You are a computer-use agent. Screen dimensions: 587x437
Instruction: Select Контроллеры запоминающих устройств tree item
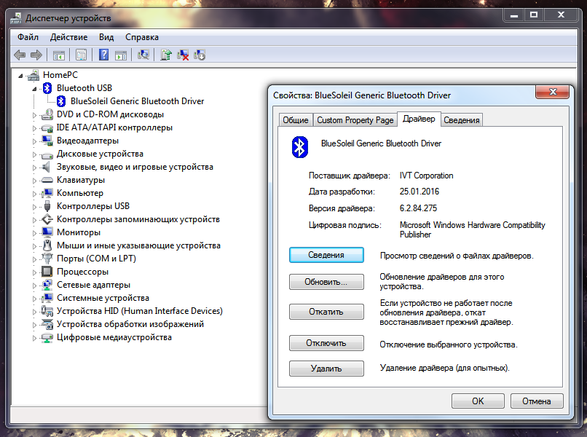[138, 219]
